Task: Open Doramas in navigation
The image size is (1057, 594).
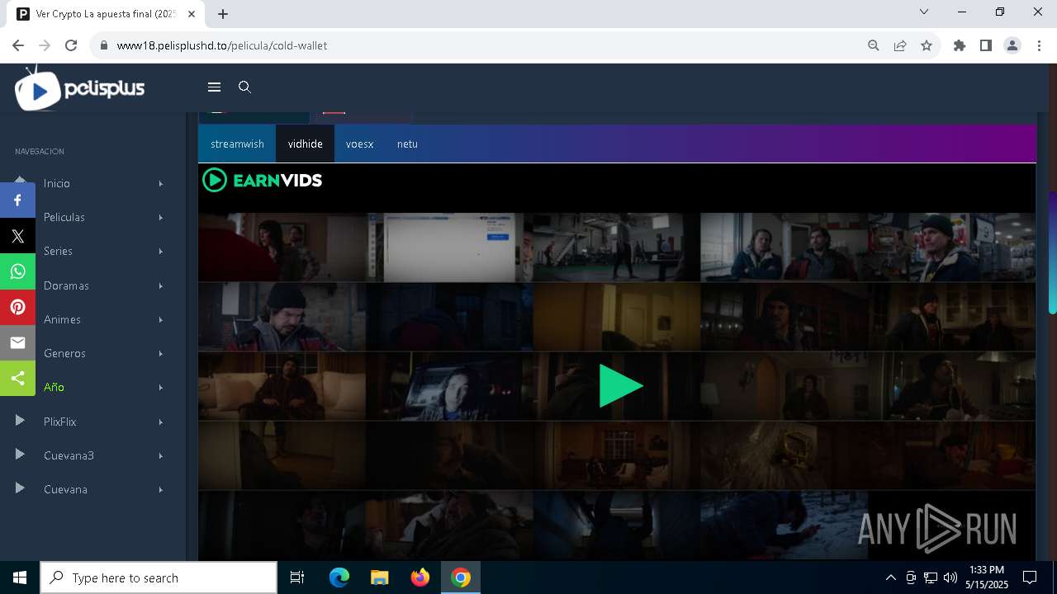Action: coord(66,285)
